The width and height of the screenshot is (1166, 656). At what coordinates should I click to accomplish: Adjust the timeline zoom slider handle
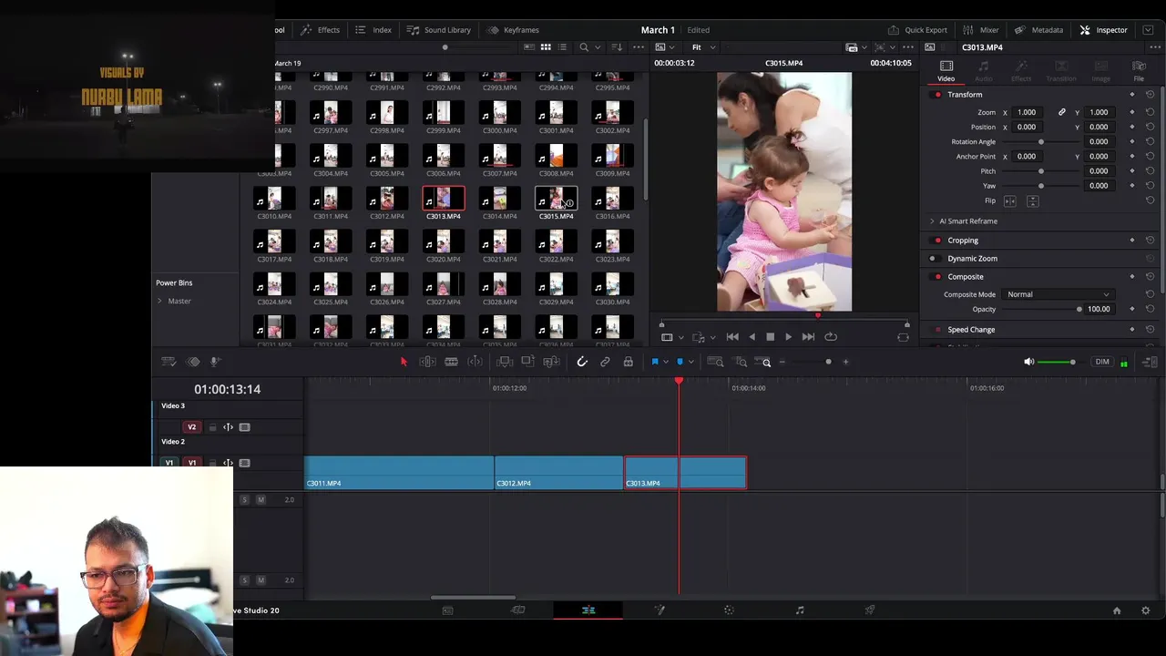coord(828,362)
